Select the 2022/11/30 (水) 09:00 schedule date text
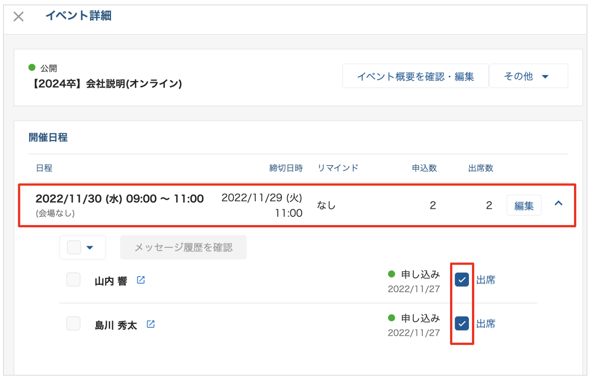Viewport: 591px width, 380px height. coord(119,199)
